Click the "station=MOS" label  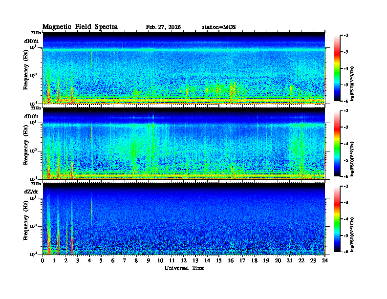[x=219, y=27]
